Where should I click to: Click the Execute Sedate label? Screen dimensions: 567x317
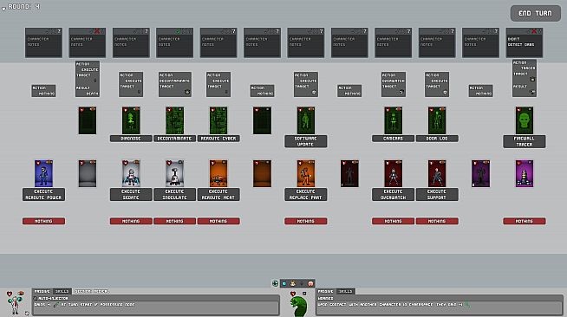(131, 194)
